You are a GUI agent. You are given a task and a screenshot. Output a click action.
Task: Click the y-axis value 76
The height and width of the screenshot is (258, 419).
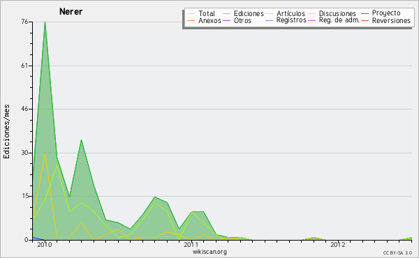24,22
